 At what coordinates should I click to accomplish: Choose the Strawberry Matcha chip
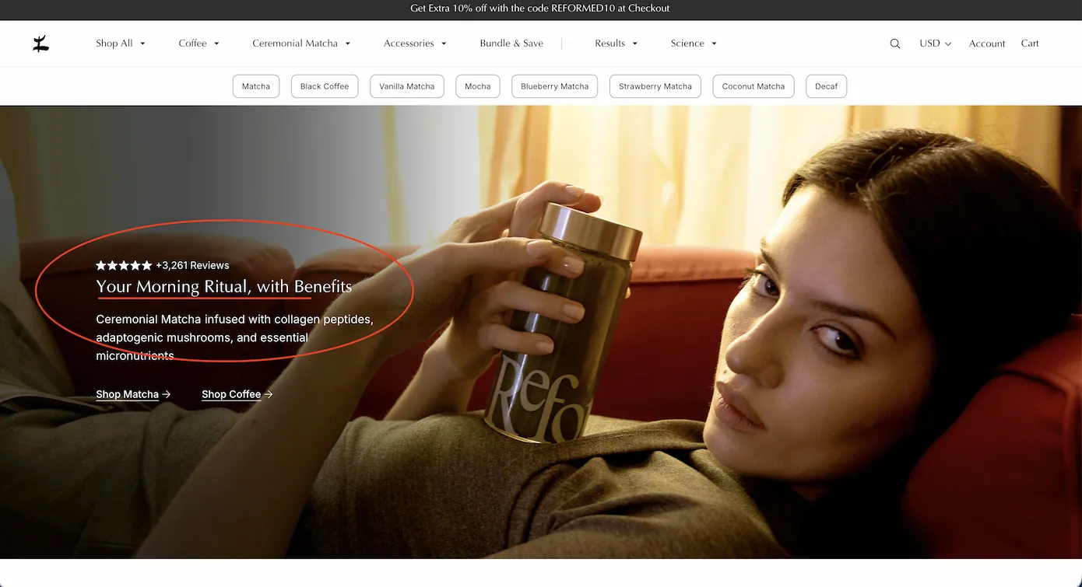pyautogui.click(x=655, y=86)
